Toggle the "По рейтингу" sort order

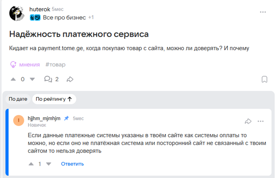54,99
